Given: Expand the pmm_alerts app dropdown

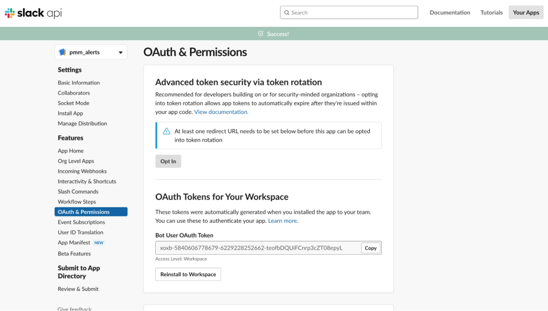Looking at the screenshot, I should [x=120, y=52].
